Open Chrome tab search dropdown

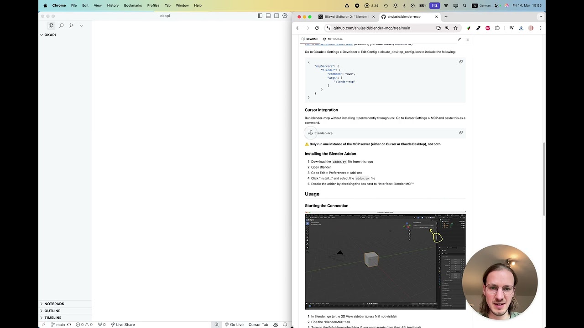click(x=541, y=16)
